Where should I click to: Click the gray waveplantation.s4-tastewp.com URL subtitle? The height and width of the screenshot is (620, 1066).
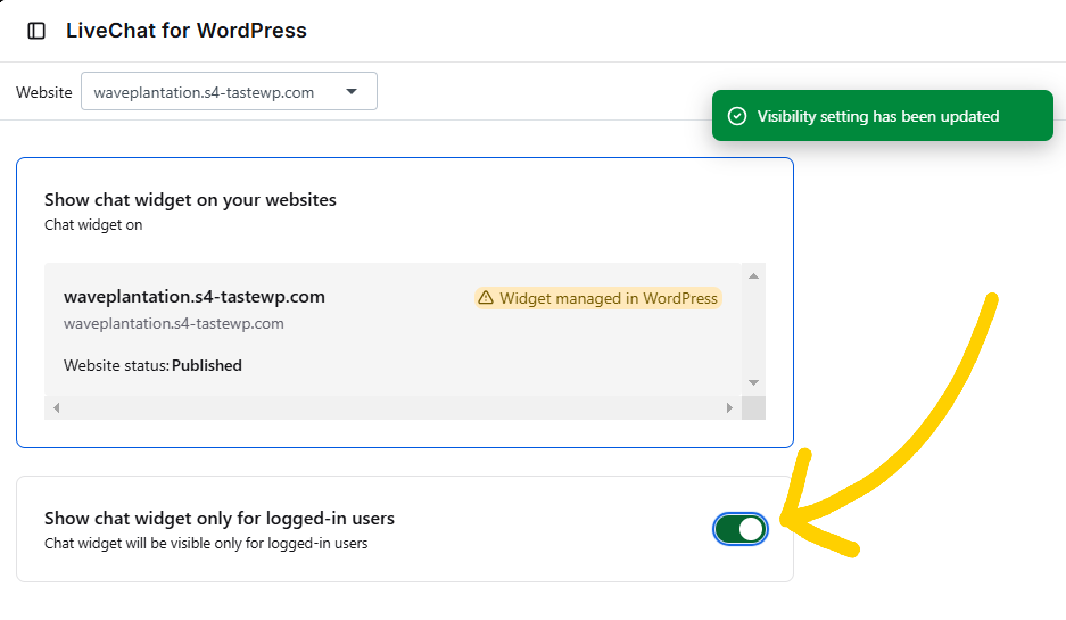click(173, 324)
